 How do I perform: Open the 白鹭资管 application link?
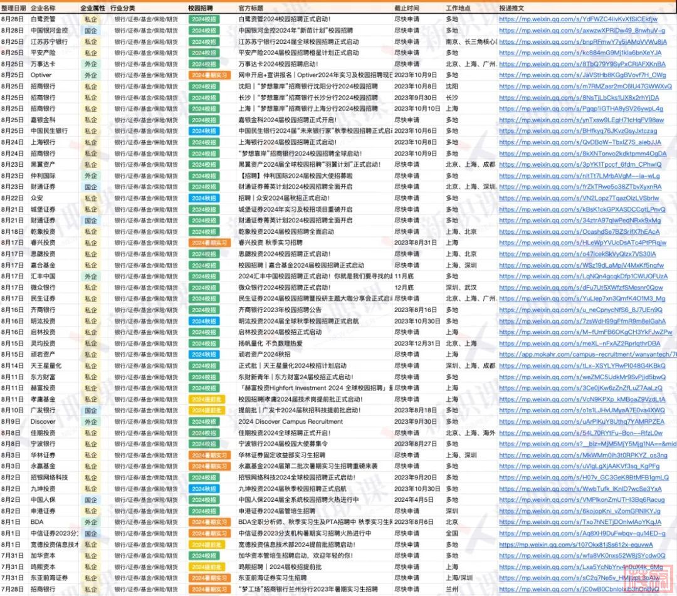pos(578,19)
